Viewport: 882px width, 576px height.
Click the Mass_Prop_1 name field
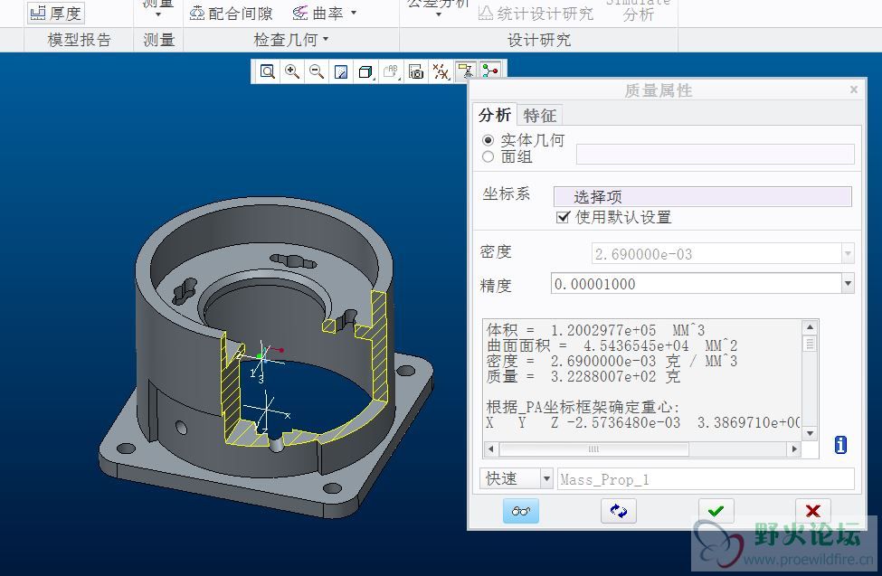click(x=706, y=479)
